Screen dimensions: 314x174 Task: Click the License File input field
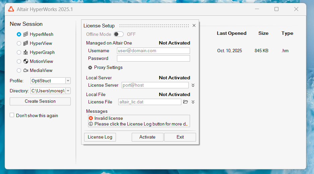pyautogui.click(x=150, y=102)
